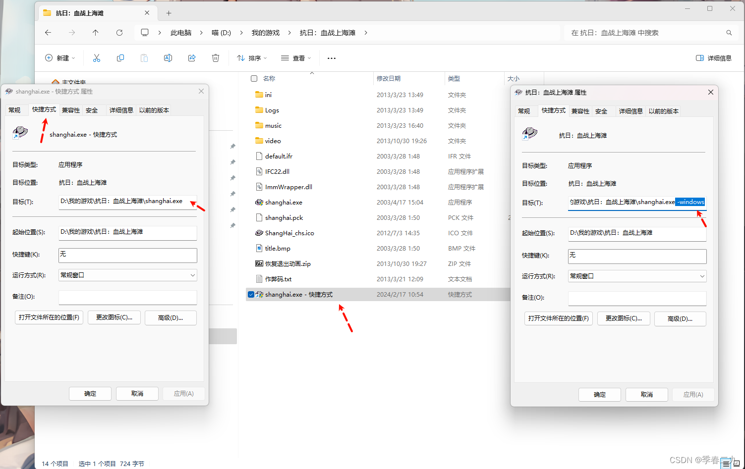Select the default.ifr file row

378,156
